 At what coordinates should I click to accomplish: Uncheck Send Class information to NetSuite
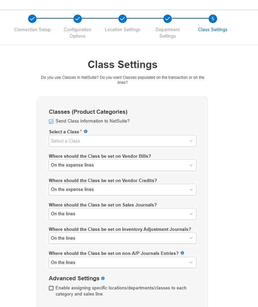(51, 122)
